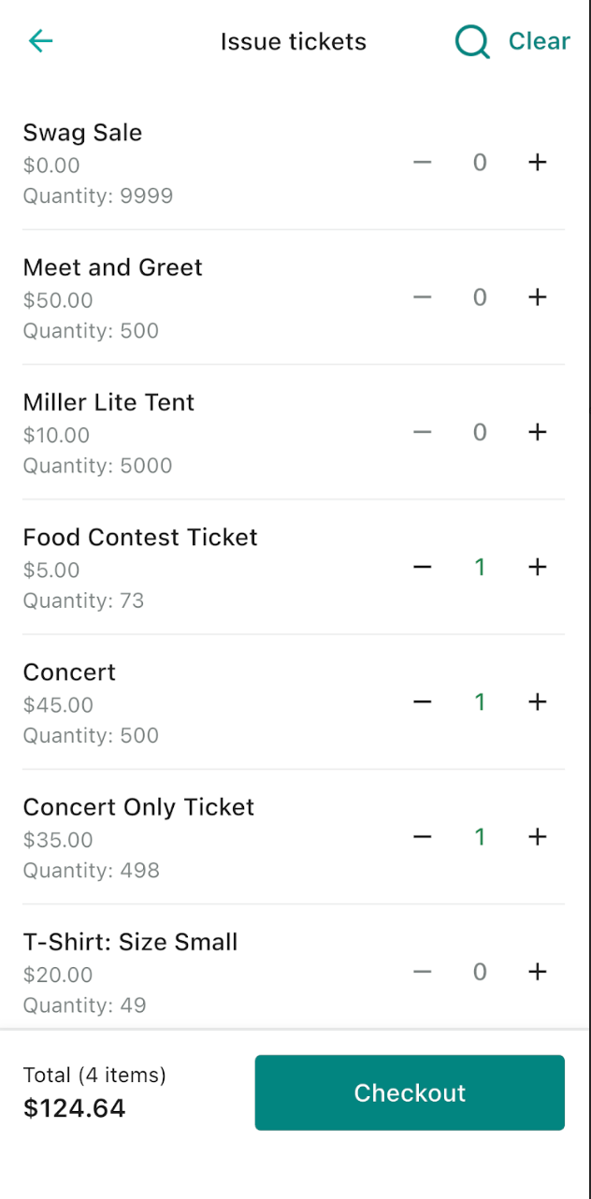Screen dimensions: 591x1199
Task: Remove a Miller Lite Tent ticket
Action: [x=423, y=432]
